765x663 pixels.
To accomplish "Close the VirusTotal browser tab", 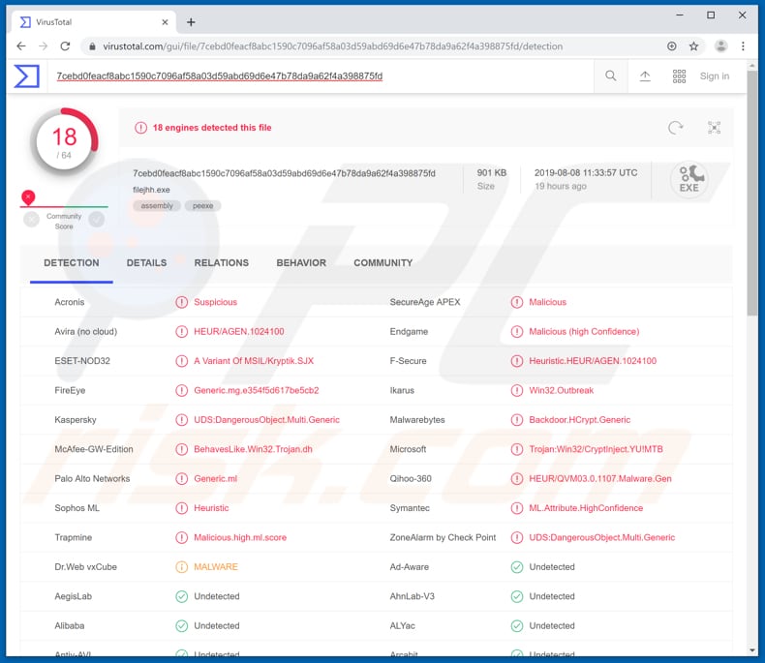I will click(165, 22).
